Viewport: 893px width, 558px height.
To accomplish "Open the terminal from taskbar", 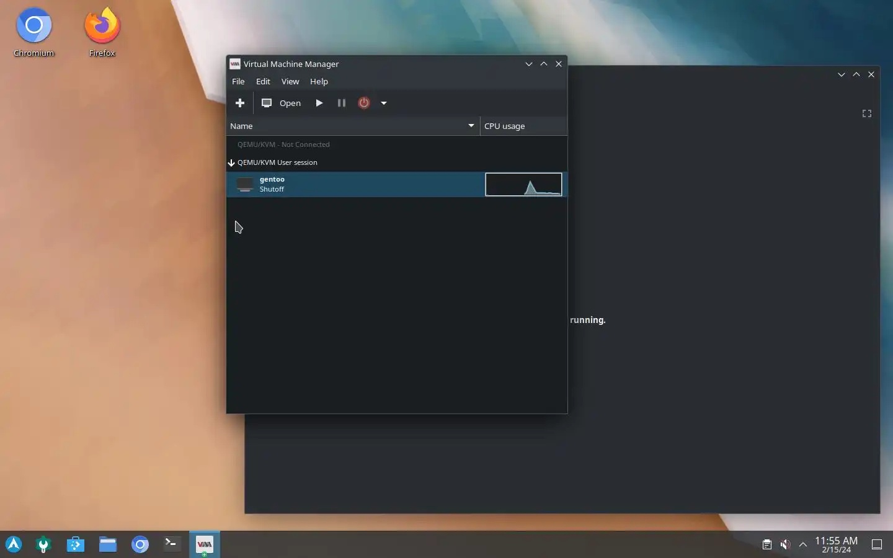I will click(172, 544).
